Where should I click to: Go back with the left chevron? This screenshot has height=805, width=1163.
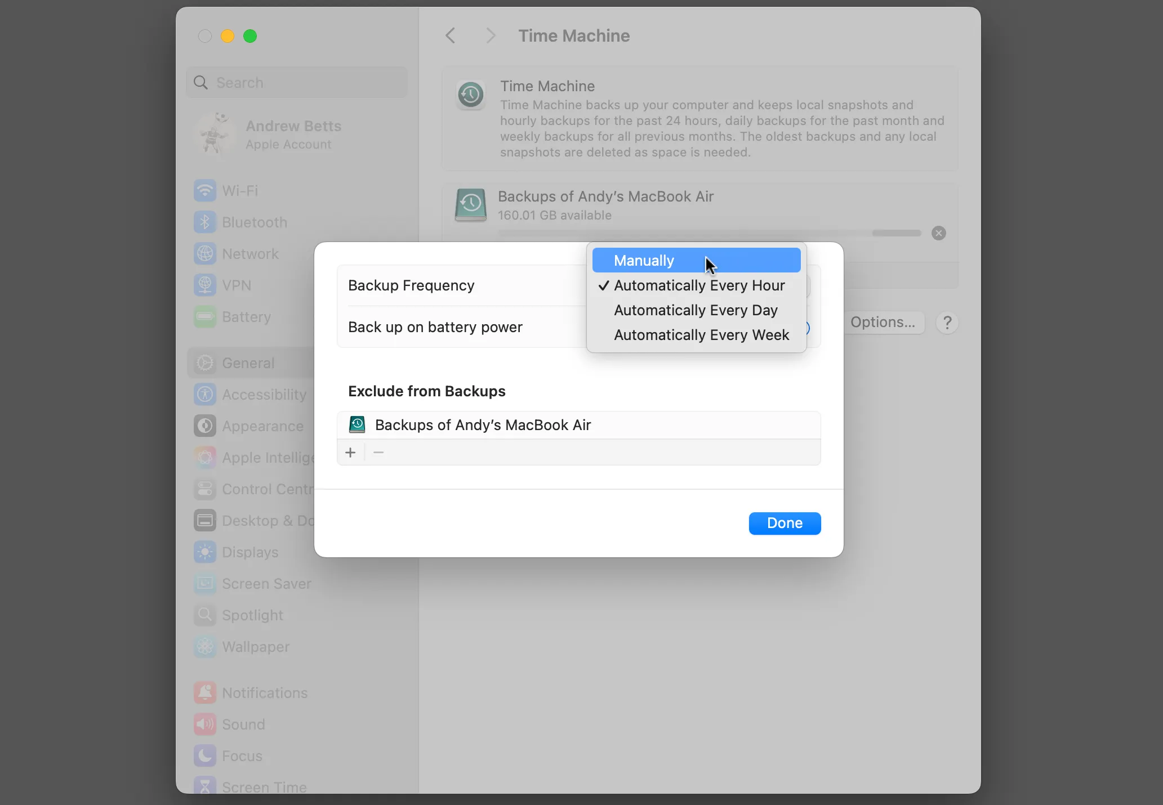click(x=450, y=36)
